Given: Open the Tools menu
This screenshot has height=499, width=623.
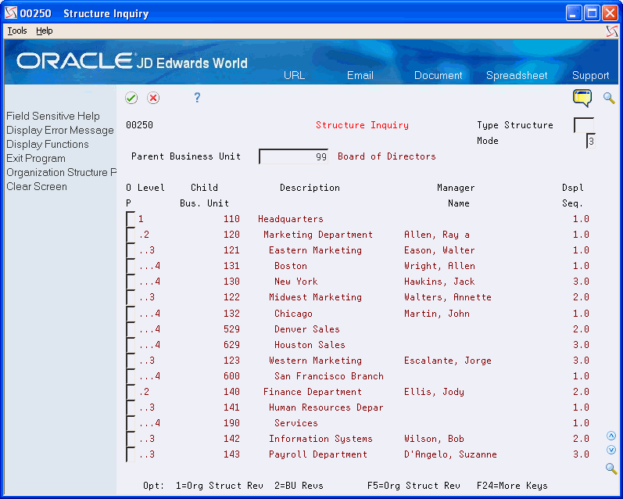Looking at the screenshot, I should (17, 31).
